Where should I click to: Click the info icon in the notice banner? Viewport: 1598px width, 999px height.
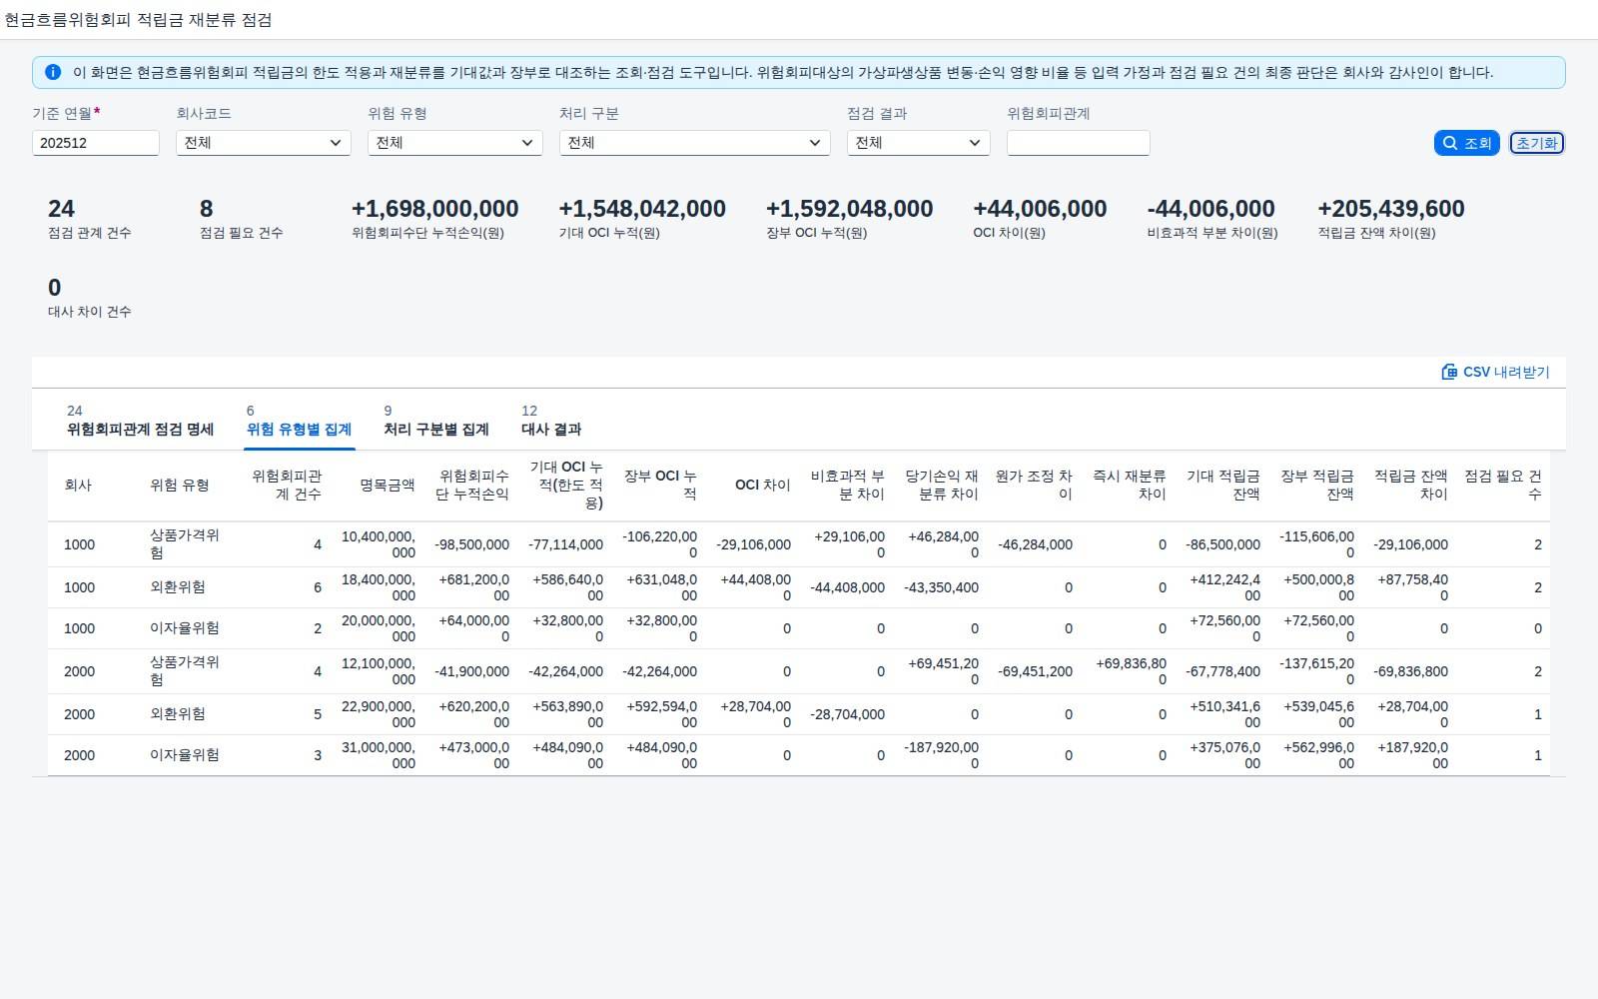pyautogui.click(x=53, y=72)
